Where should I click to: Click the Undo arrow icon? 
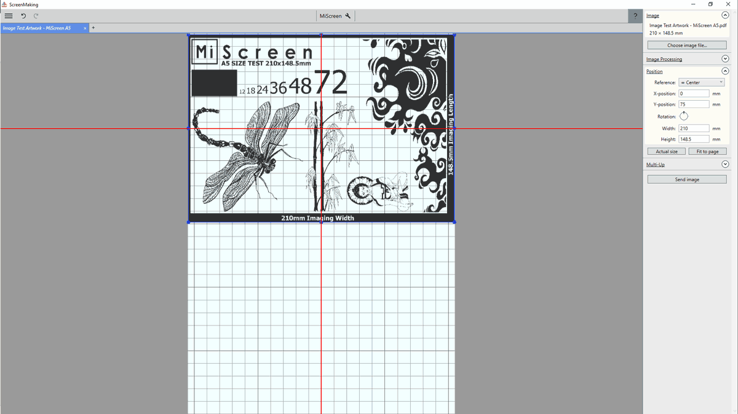point(23,16)
